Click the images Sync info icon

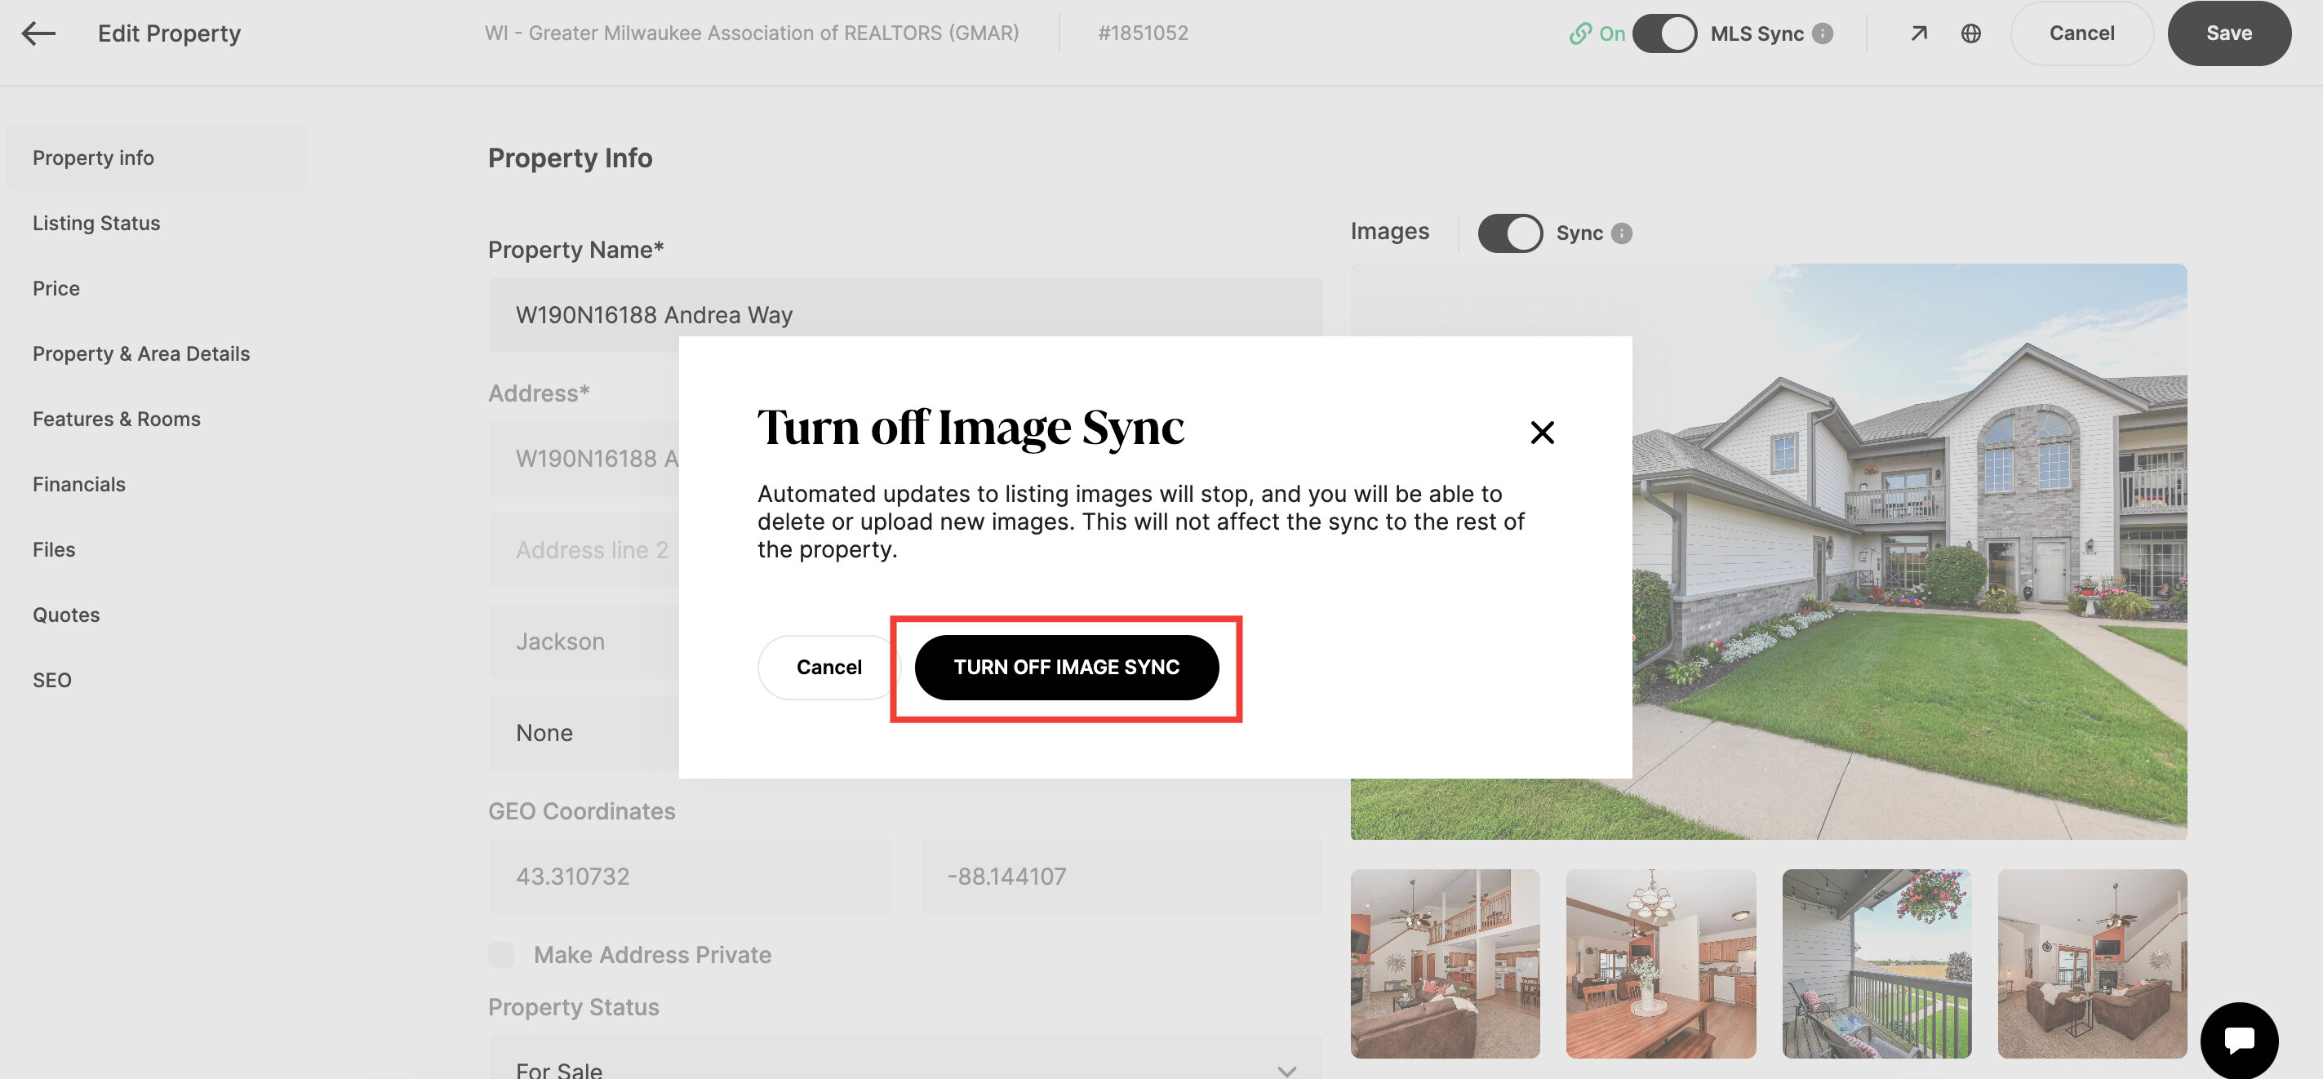pos(1621,233)
